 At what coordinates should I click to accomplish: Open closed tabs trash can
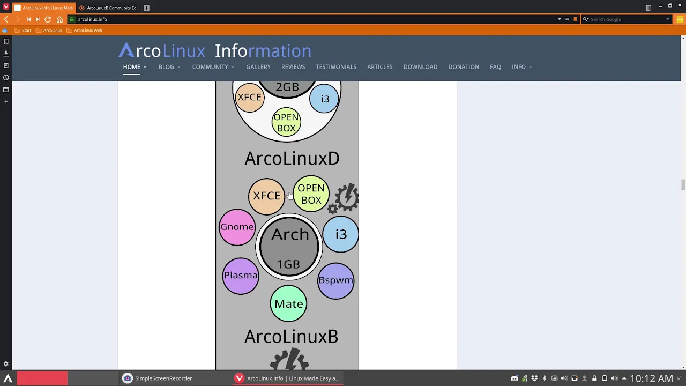[x=648, y=8]
